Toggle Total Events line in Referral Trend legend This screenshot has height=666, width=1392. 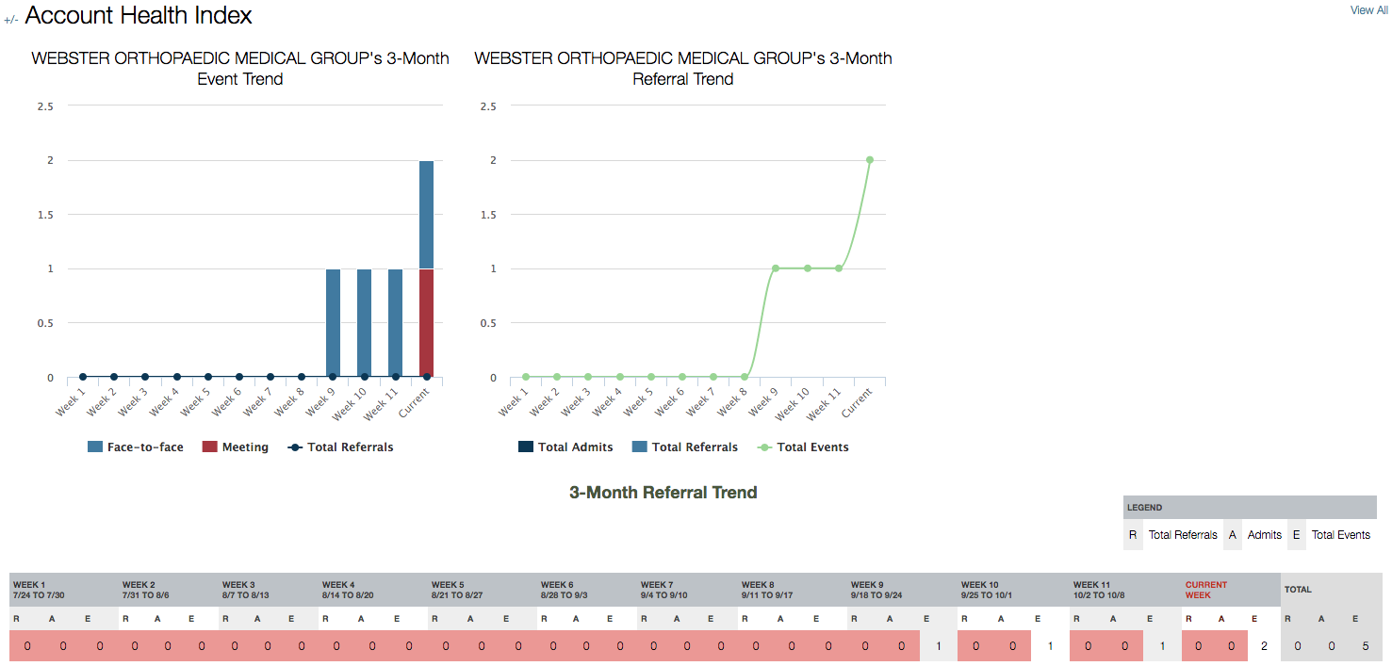click(x=803, y=447)
